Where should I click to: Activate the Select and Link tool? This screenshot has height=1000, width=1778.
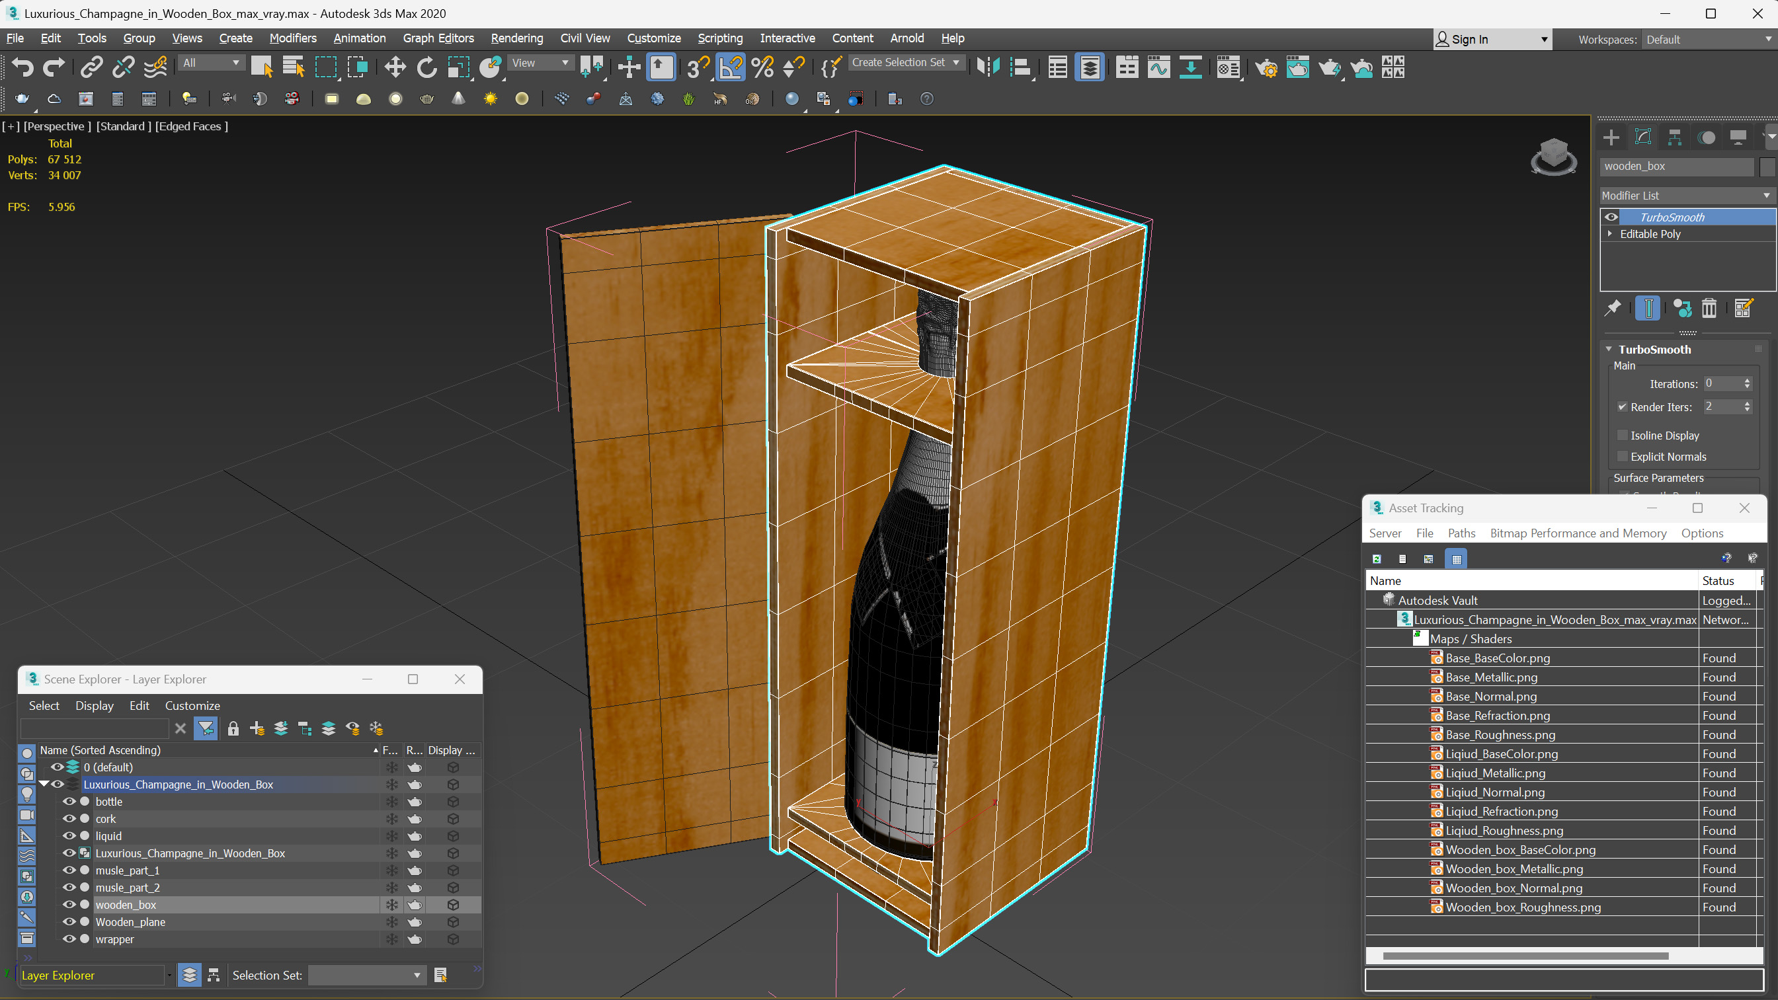(91, 67)
